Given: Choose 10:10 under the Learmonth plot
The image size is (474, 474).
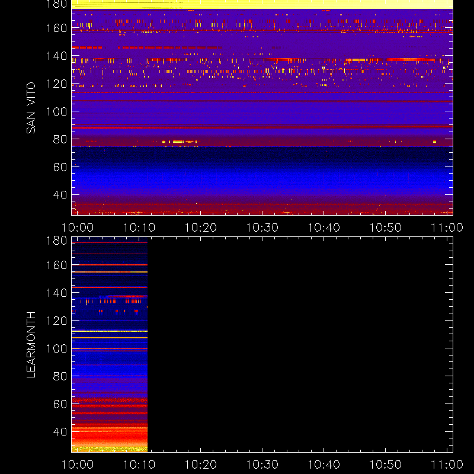Looking at the screenshot, I should [139, 465].
